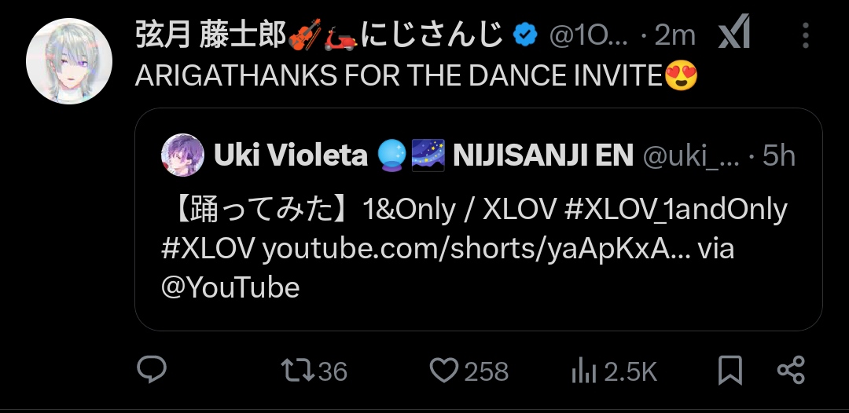This screenshot has height=413, width=849.
Task: Bookmark this tweet
Action: click(730, 371)
